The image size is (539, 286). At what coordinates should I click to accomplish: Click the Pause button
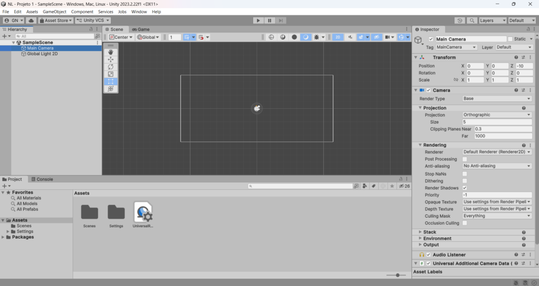point(269,21)
